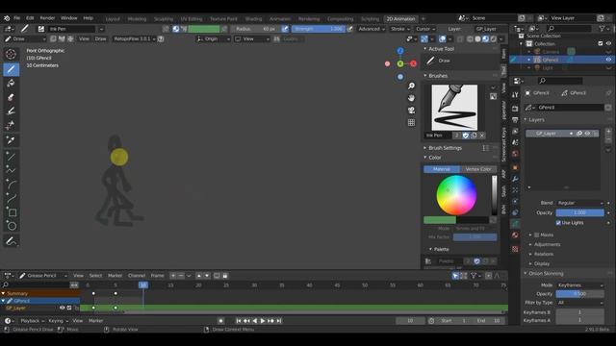616x346 pixels.
Task: Open the Window menu
Action: 68,18
